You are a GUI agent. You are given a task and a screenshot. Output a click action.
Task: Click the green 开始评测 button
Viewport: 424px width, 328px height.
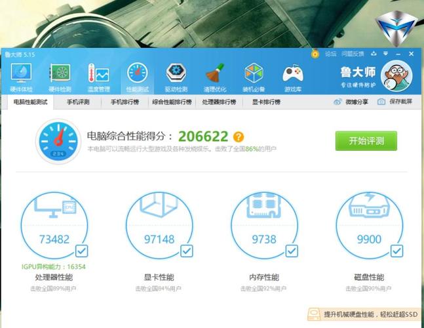(366, 141)
